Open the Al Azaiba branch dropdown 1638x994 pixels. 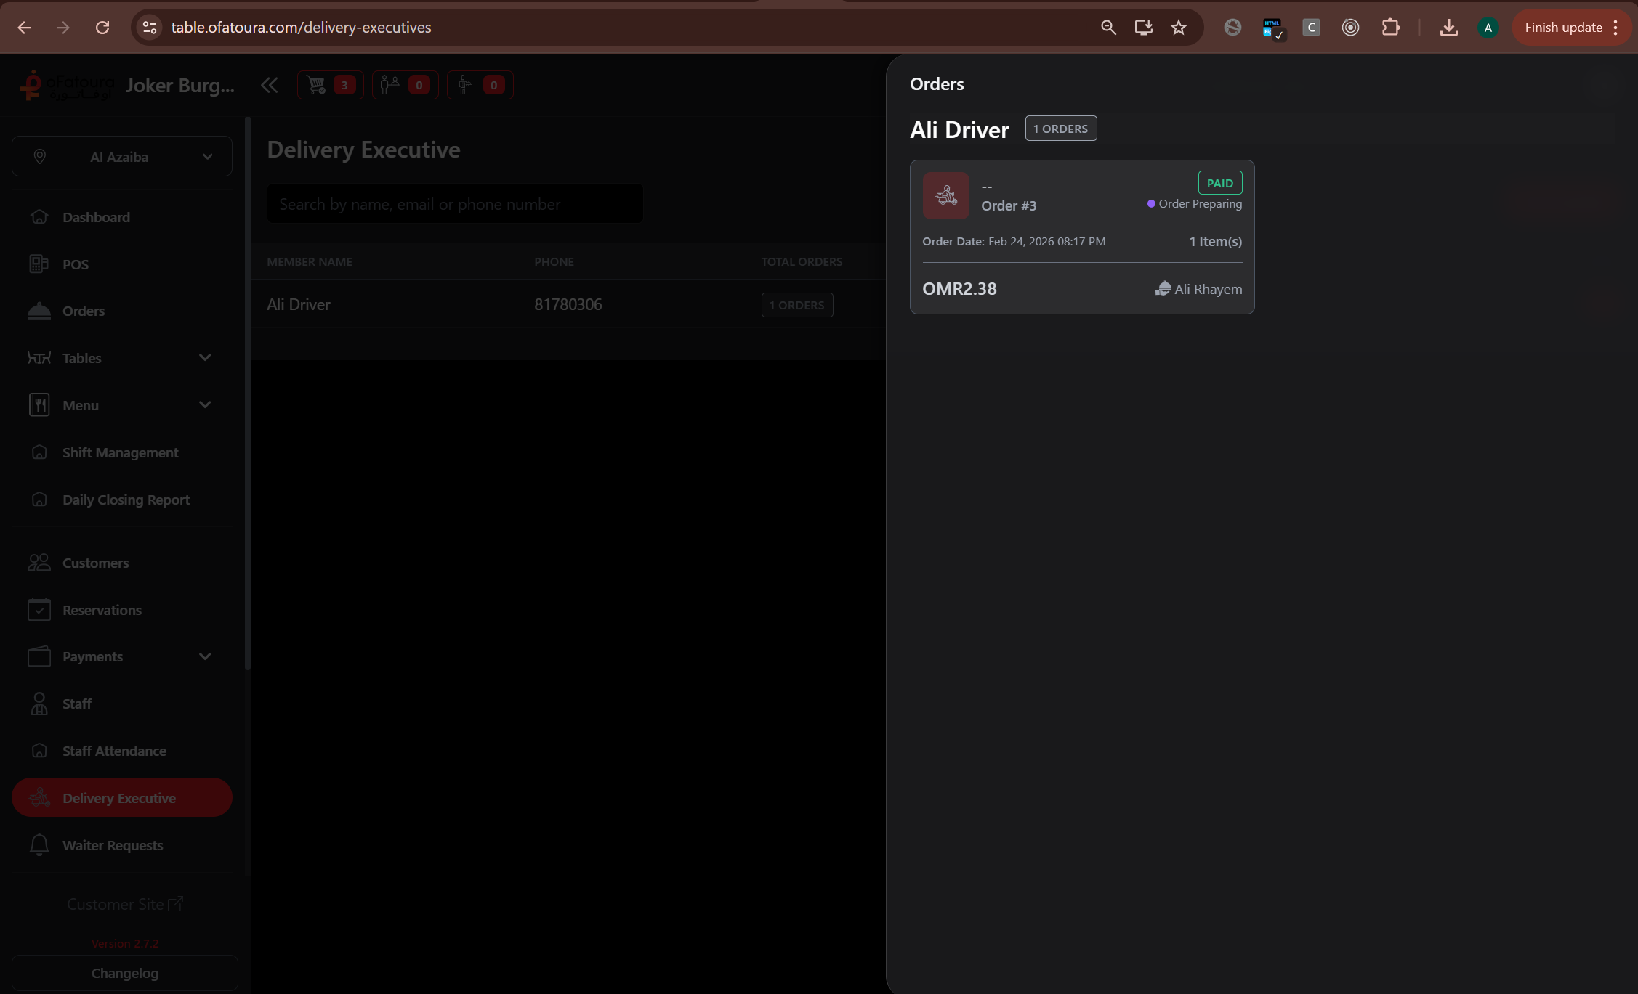coord(122,156)
